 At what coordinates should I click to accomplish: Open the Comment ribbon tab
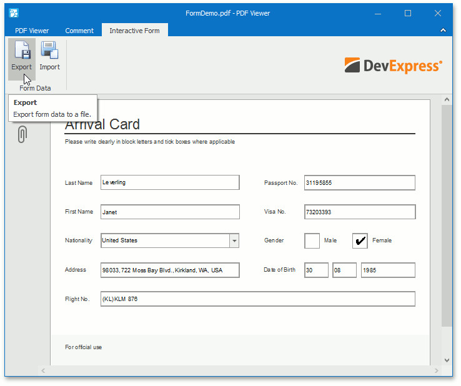(79, 31)
